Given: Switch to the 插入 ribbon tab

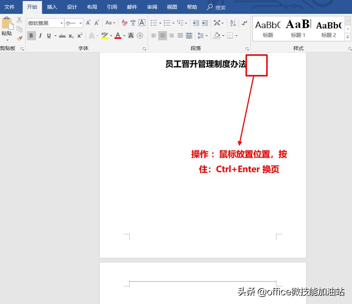Looking at the screenshot, I should tap(52, 7).
